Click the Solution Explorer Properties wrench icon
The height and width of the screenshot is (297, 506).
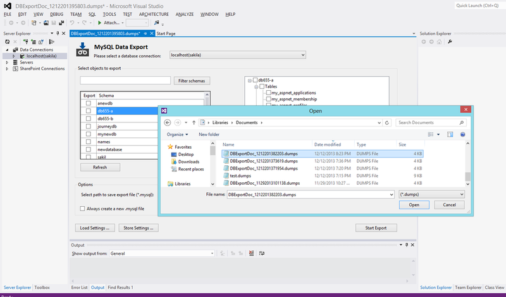pyautogui.click(x=450, y=42)
